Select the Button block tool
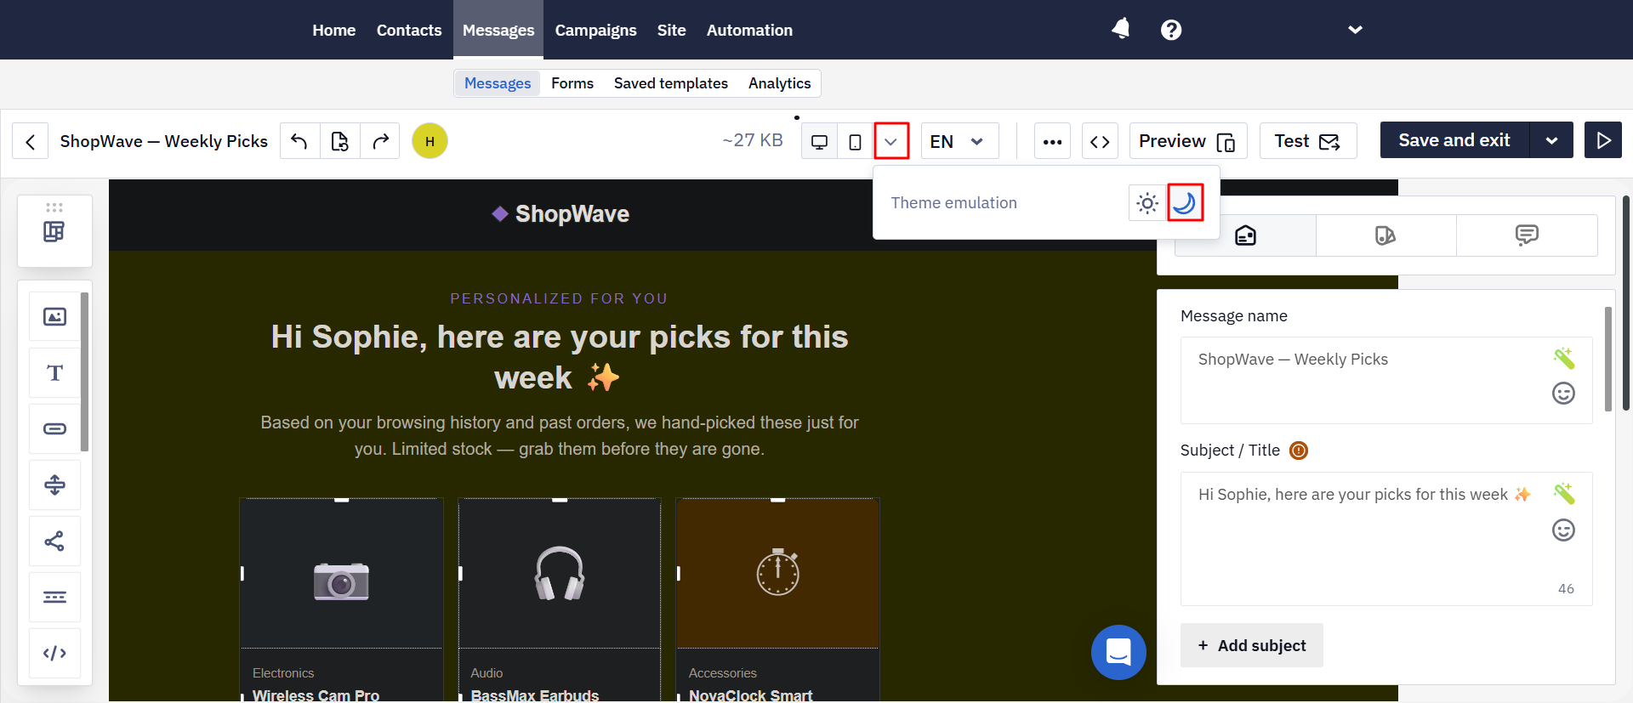This screenshot has width=1633, height=703. point(55,429)
